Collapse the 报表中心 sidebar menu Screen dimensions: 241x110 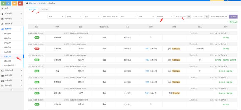21,29
